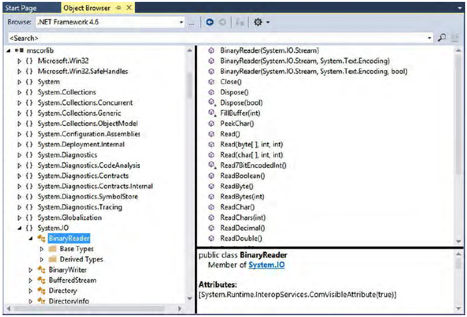Viewport: 467px width, 317px height.
Task: Expand the Microsoft.Win32 namespace node
Action: point(19,61)
